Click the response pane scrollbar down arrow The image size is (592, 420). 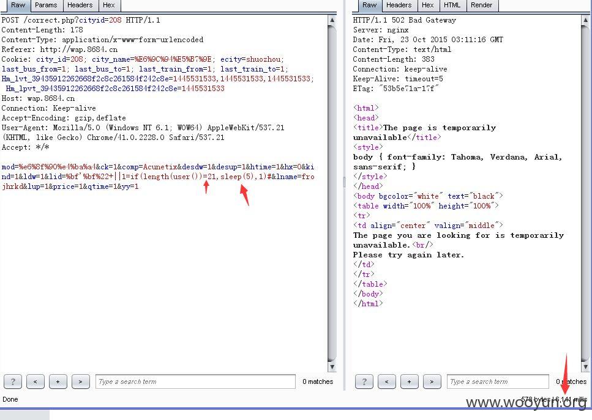[585, 367]
